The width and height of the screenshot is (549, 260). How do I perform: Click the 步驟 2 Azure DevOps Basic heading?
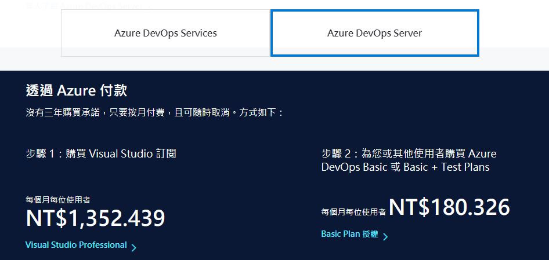pyautogui.click(x=409, y=160)
